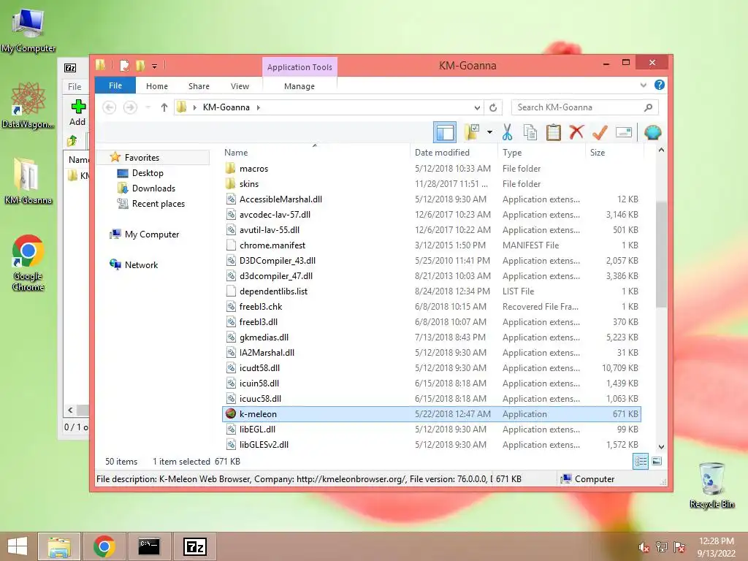The height and width of the screenshot is (561, 748).
Task: Click quick access New Folder icon
Action: tap(140, 65)
